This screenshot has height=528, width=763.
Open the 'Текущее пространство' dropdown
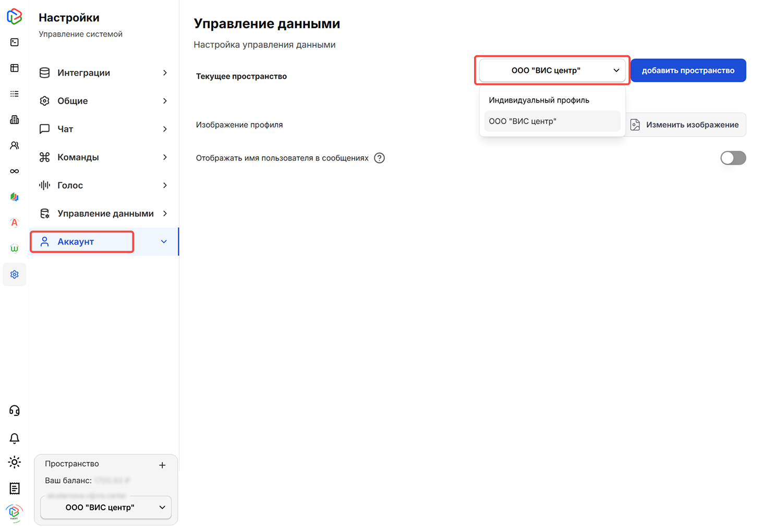click(551, 70)
